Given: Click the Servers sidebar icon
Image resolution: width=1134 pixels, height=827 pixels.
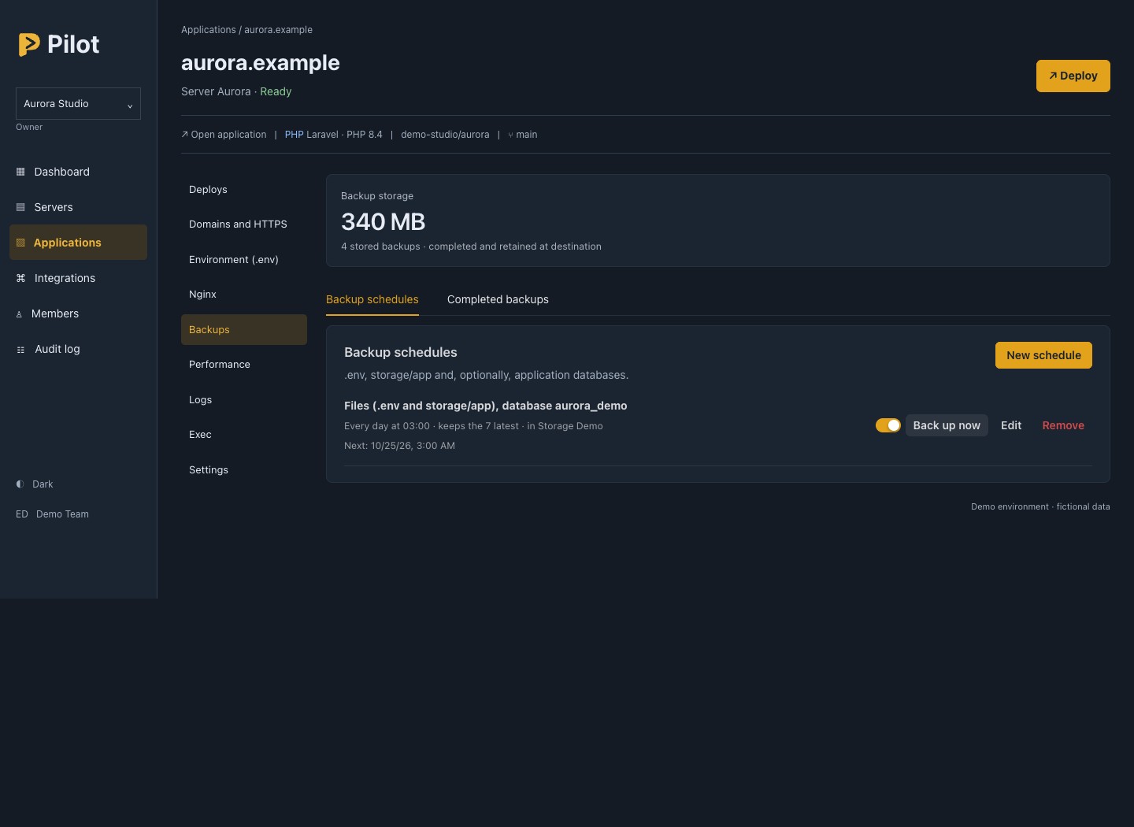Looking at the screenshot, I should [x=20, y=207].
